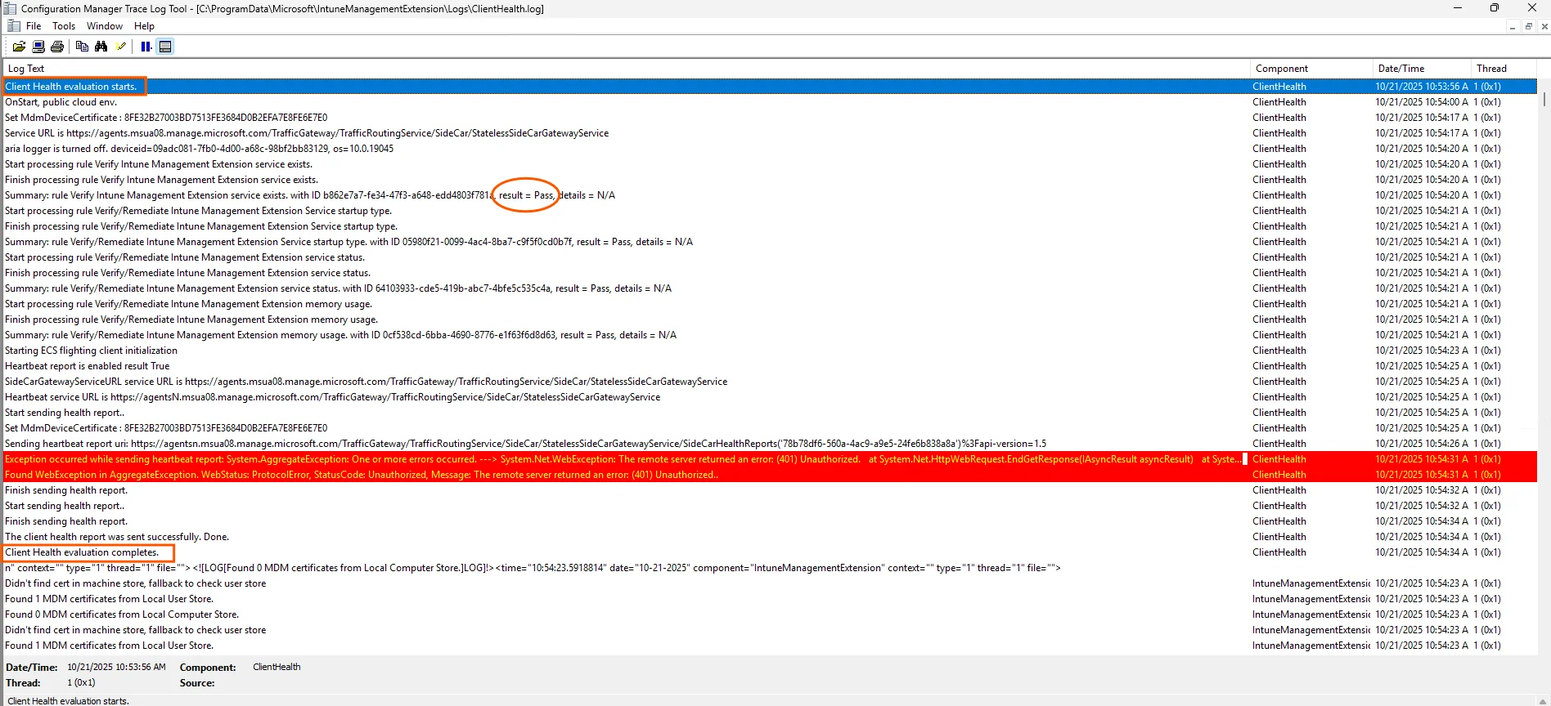The height and width of the screenshot is (706, 1551).
Task: Select the 'SideCarGatewayServiceURL service URL is' row
Action: pos(770,382)
